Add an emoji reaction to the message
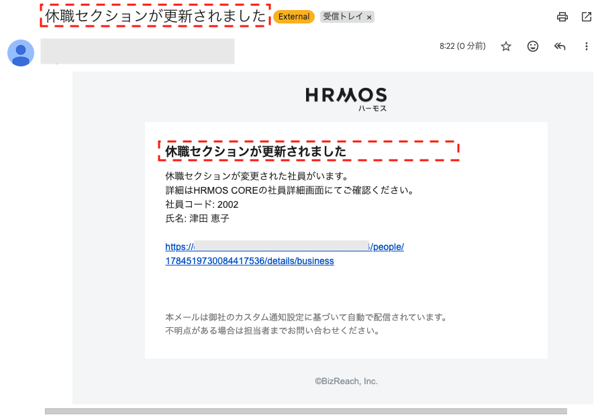This screenshot has width=598, height=417. [x=533, y=46]
